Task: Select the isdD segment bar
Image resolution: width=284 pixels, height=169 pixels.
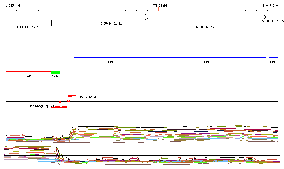Action: pyautogui.click(x=207, y=59)
